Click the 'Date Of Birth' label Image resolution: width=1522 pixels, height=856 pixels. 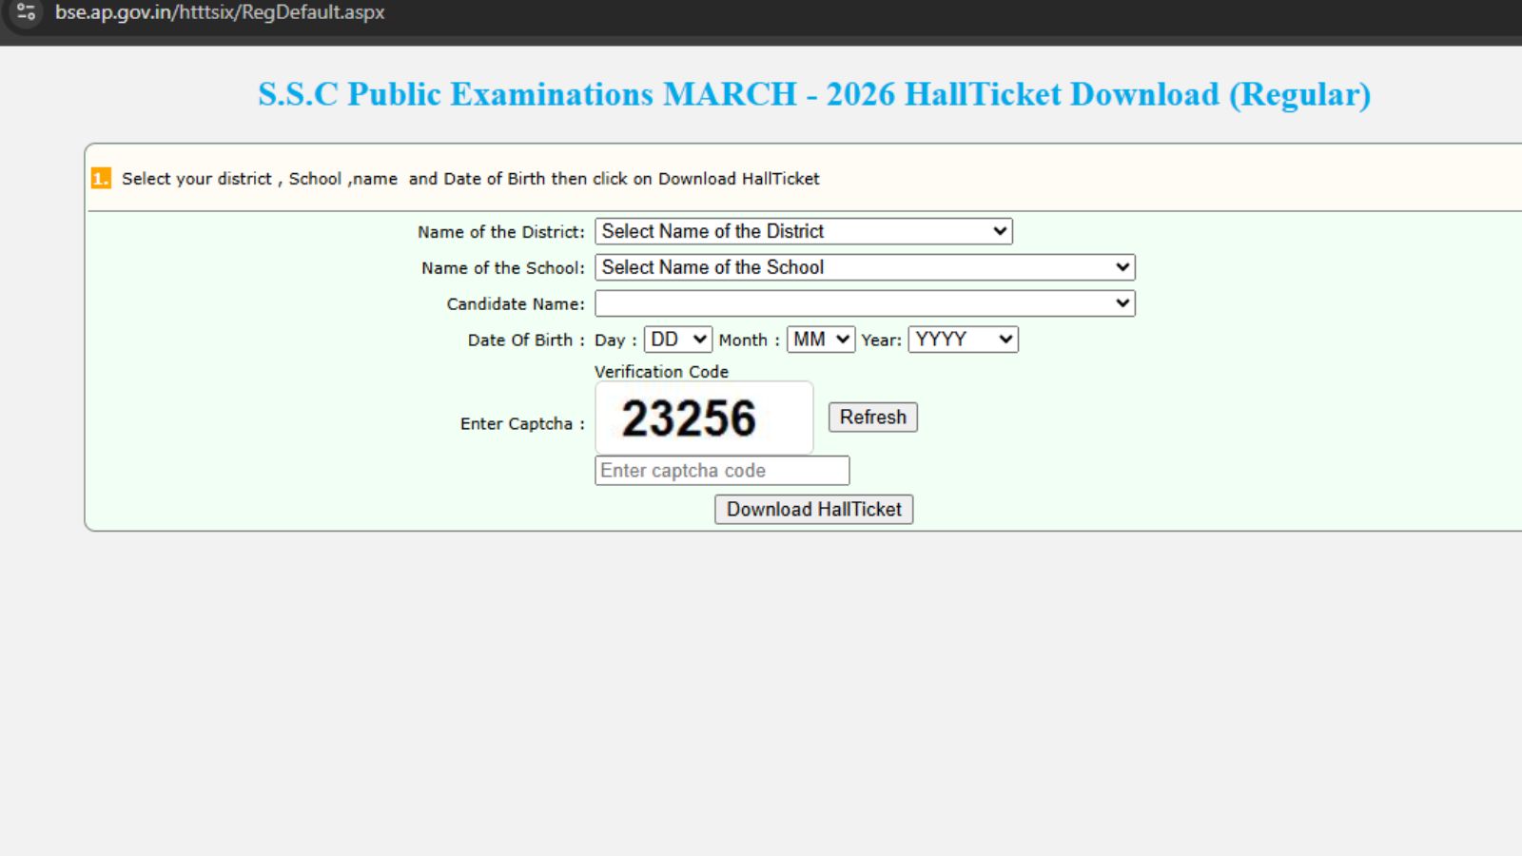(520, 340)
